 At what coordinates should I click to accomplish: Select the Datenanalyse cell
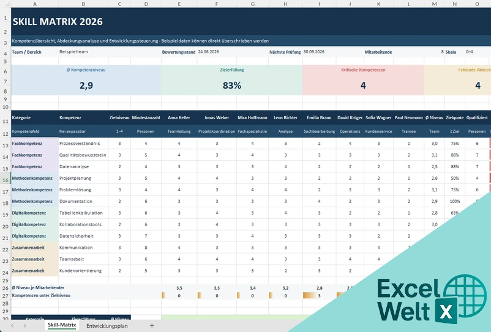tap(83, 167)
